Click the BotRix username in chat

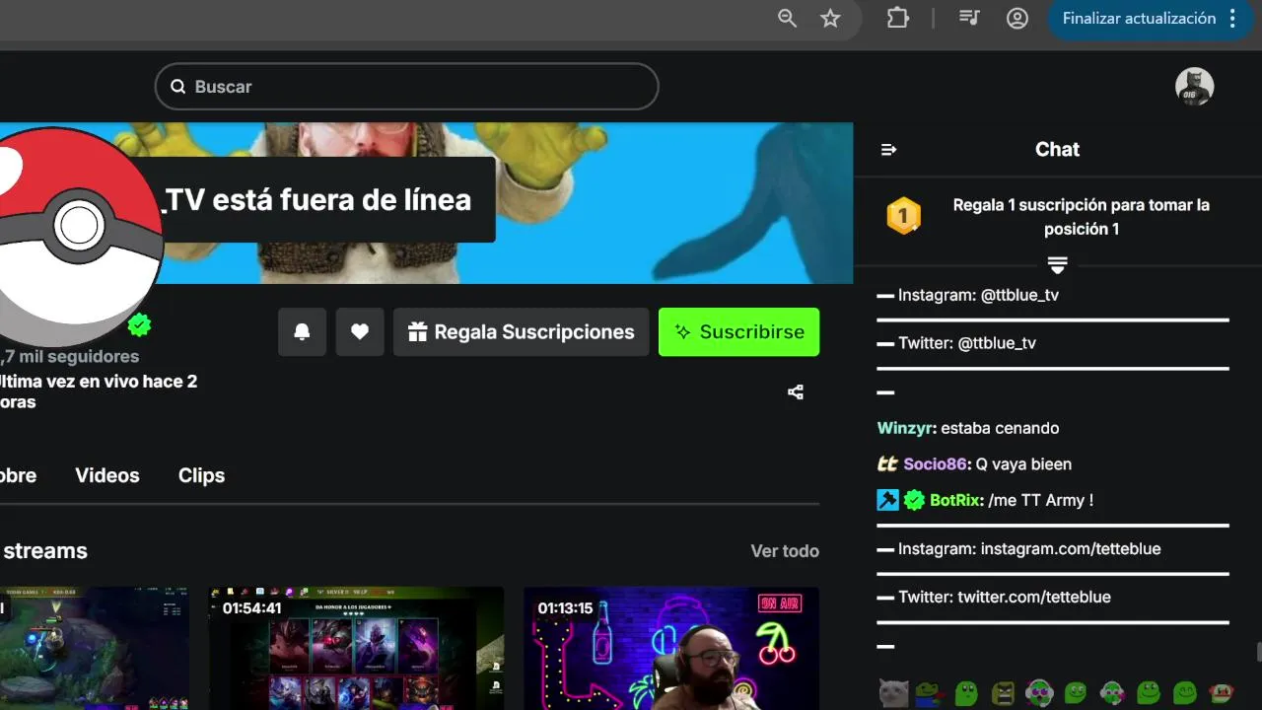pos(956,501)
